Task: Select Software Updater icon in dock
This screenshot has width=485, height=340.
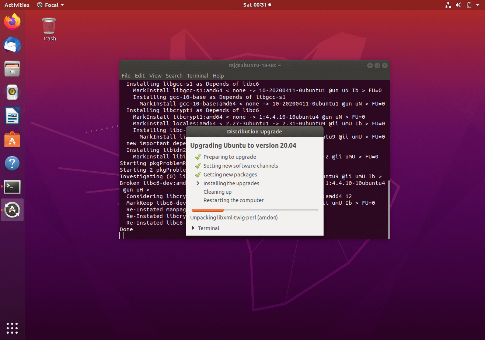Action: 12,210
